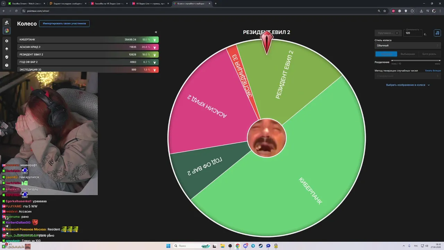The height and width of the screenshot is (250, 444).
Task: Open the Windows Start menu
Action: pos(168,246)
